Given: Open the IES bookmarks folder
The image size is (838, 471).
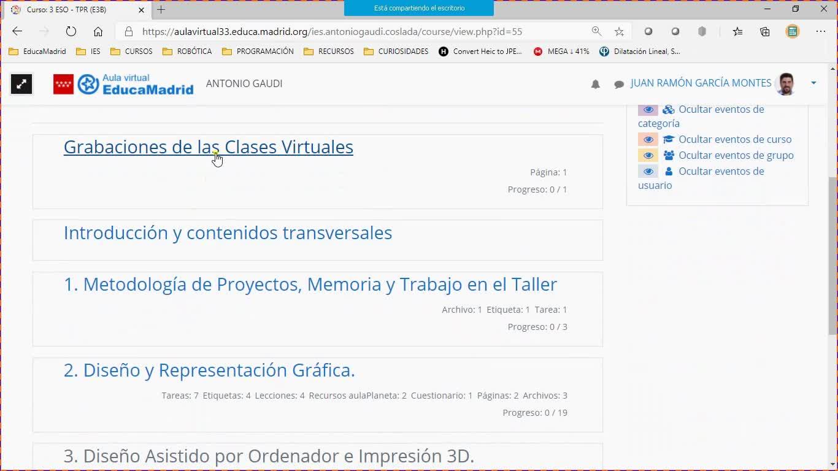Looking at the screenshot, I should click(x=88, y=52).
